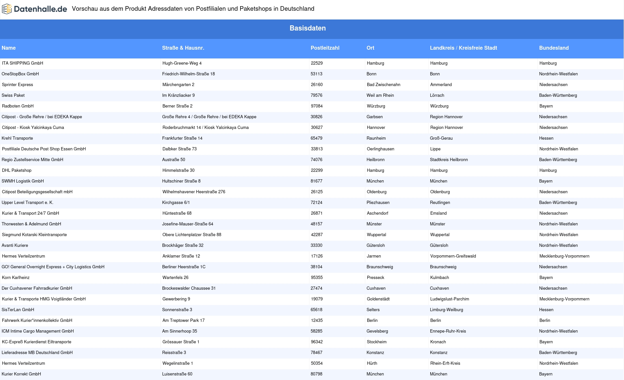Click the Vorpommern-Greifswald district cell
This screenshot has height=380, width=624.
[x=453, y=256]
